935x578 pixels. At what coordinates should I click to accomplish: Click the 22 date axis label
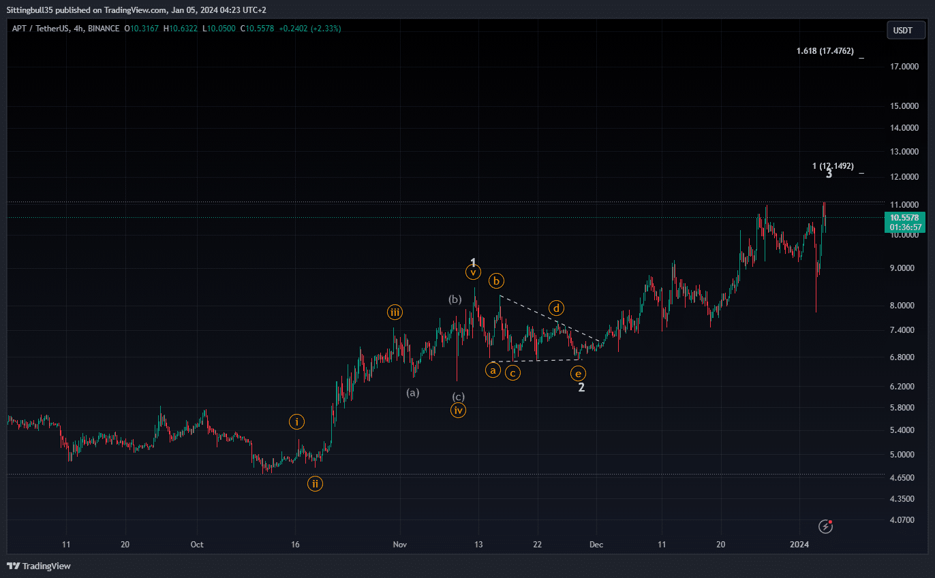(538, 545)
